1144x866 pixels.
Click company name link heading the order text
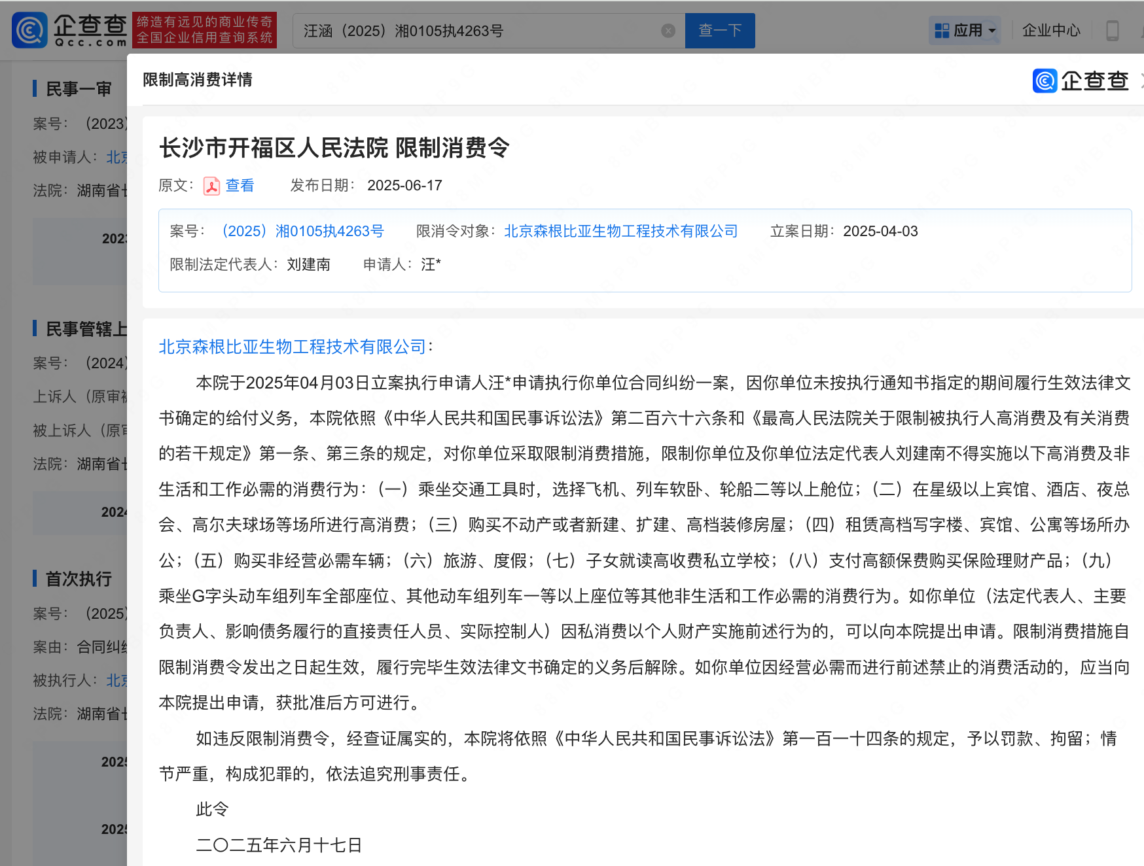click(x=293, y=347)
